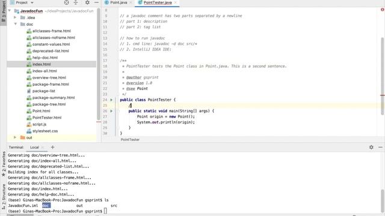Click the run gutter arrow beside class PointTester
The image size is (385, 216).
click(111, 100)
